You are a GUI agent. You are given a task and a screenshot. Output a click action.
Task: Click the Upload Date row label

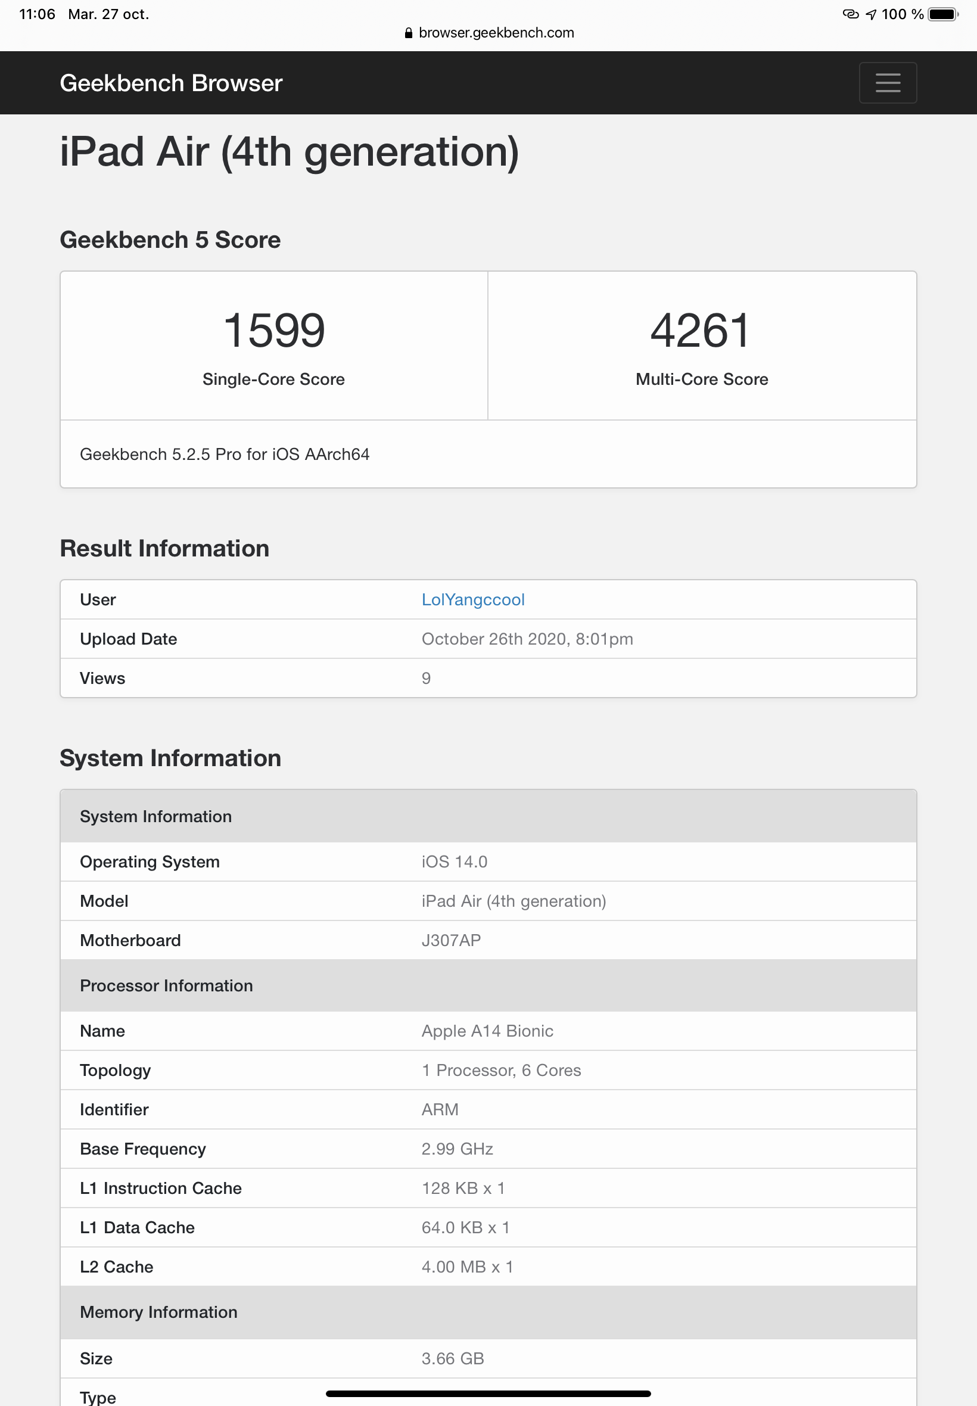coord(129,639)
